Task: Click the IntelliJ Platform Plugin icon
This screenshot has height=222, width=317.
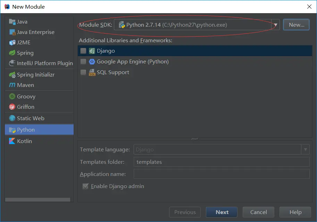Action: coord(12,63)
